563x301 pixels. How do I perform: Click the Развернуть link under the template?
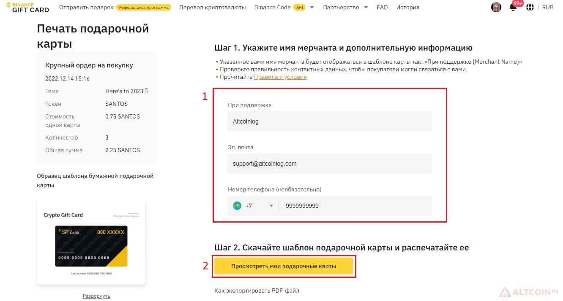(96, 296)
